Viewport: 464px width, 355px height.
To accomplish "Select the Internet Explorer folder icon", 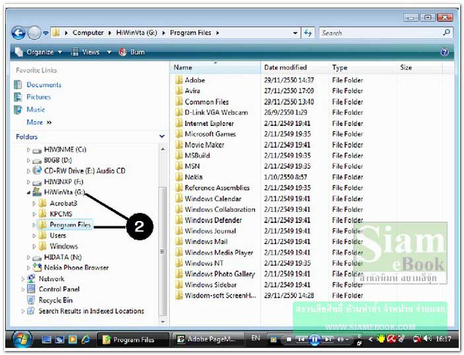I will point(178,123).
